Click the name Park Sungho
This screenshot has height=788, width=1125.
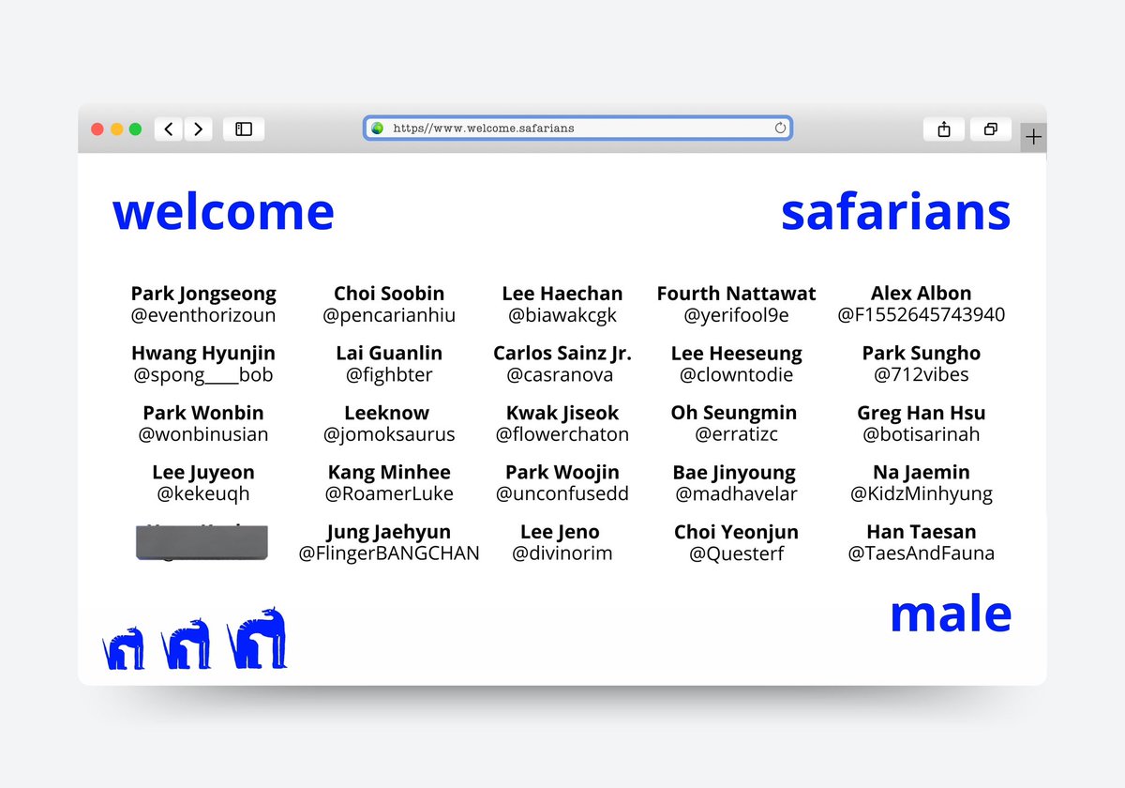922,354
